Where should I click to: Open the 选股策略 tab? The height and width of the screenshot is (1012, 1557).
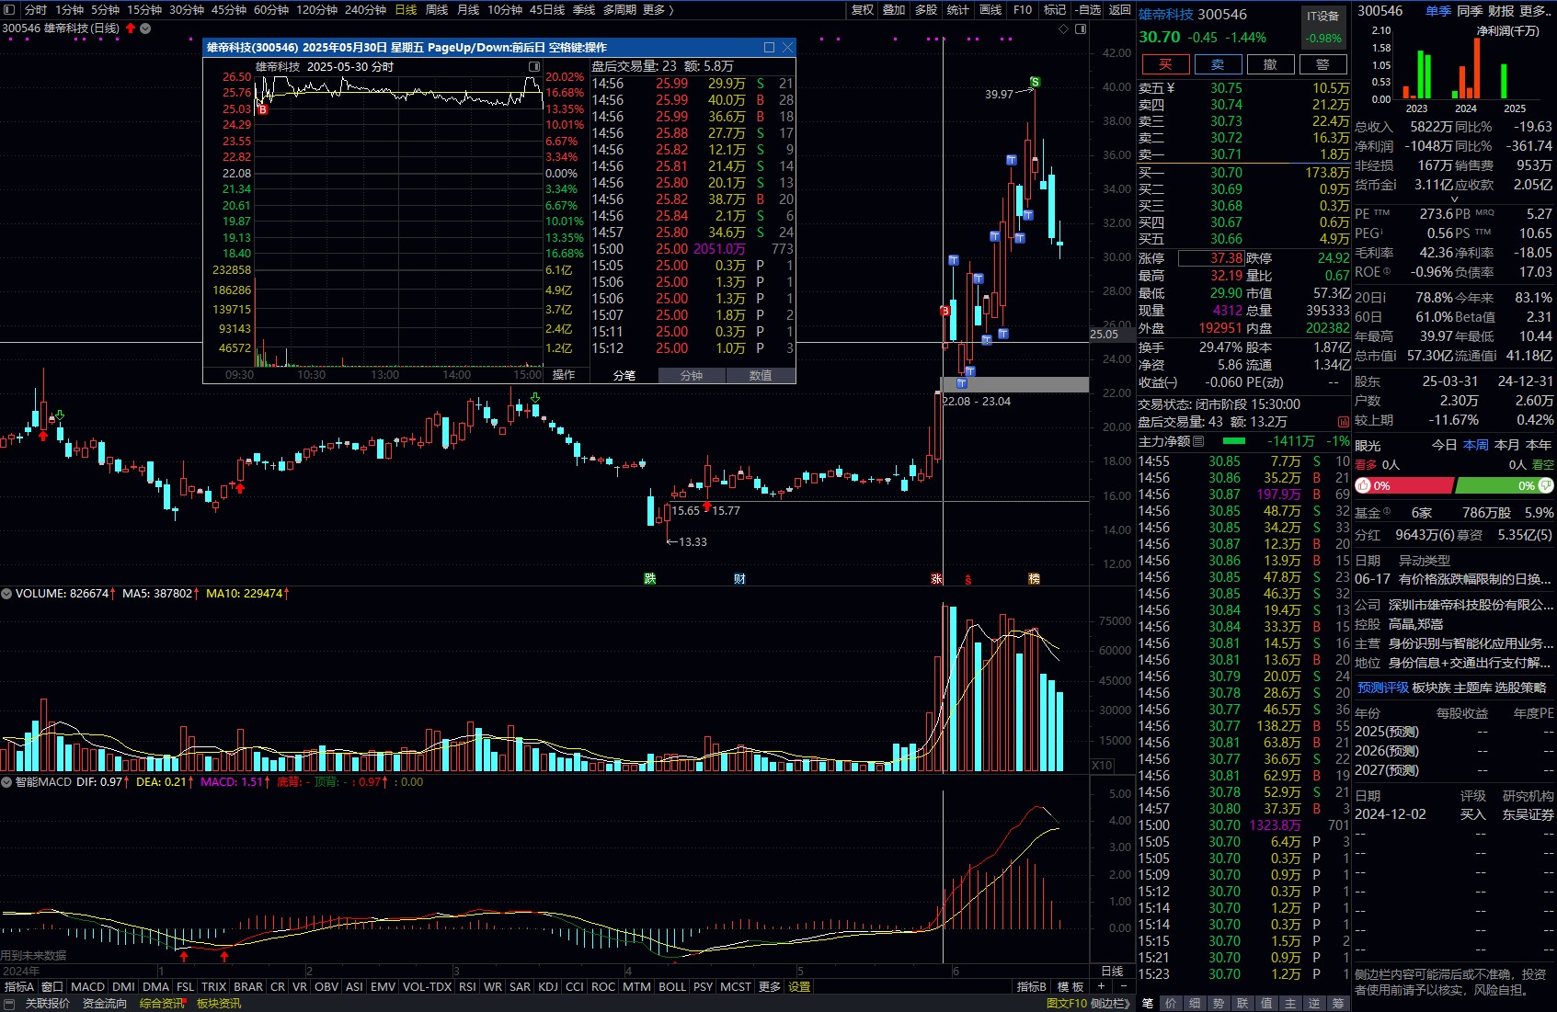(1520, 688)
